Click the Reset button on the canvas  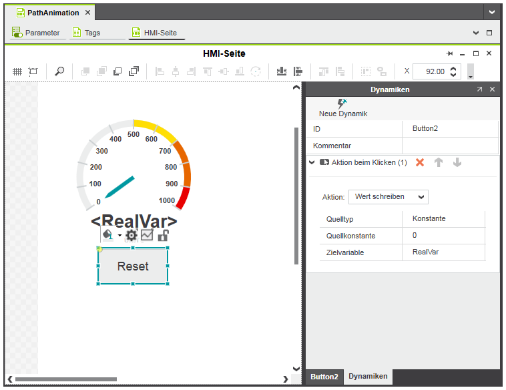pos(133,266)
